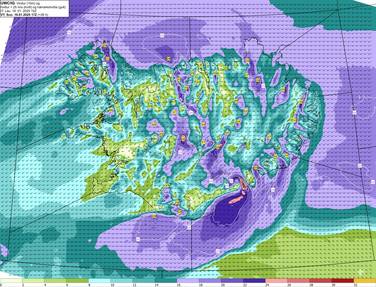The image size is (376, 287).
Task: Click the 6–8 m/s olive legend swatch
Action: pyautogui.click(x=77, y=281)
